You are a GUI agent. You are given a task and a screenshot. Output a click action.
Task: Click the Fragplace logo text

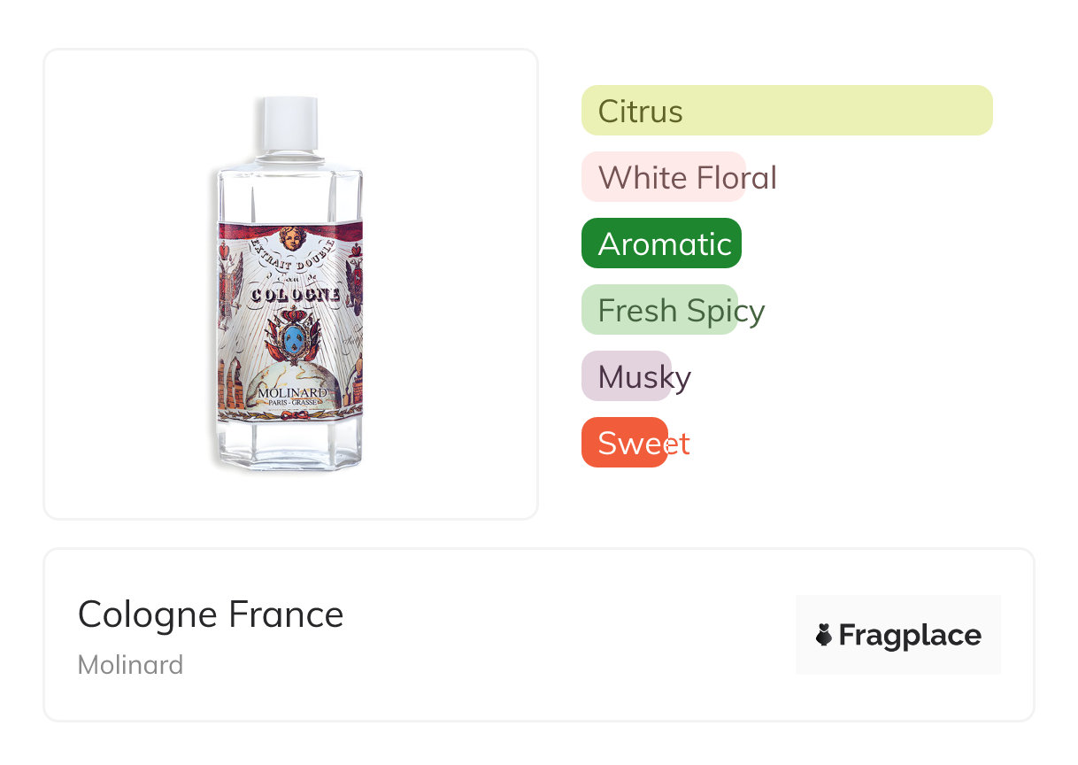910,636
